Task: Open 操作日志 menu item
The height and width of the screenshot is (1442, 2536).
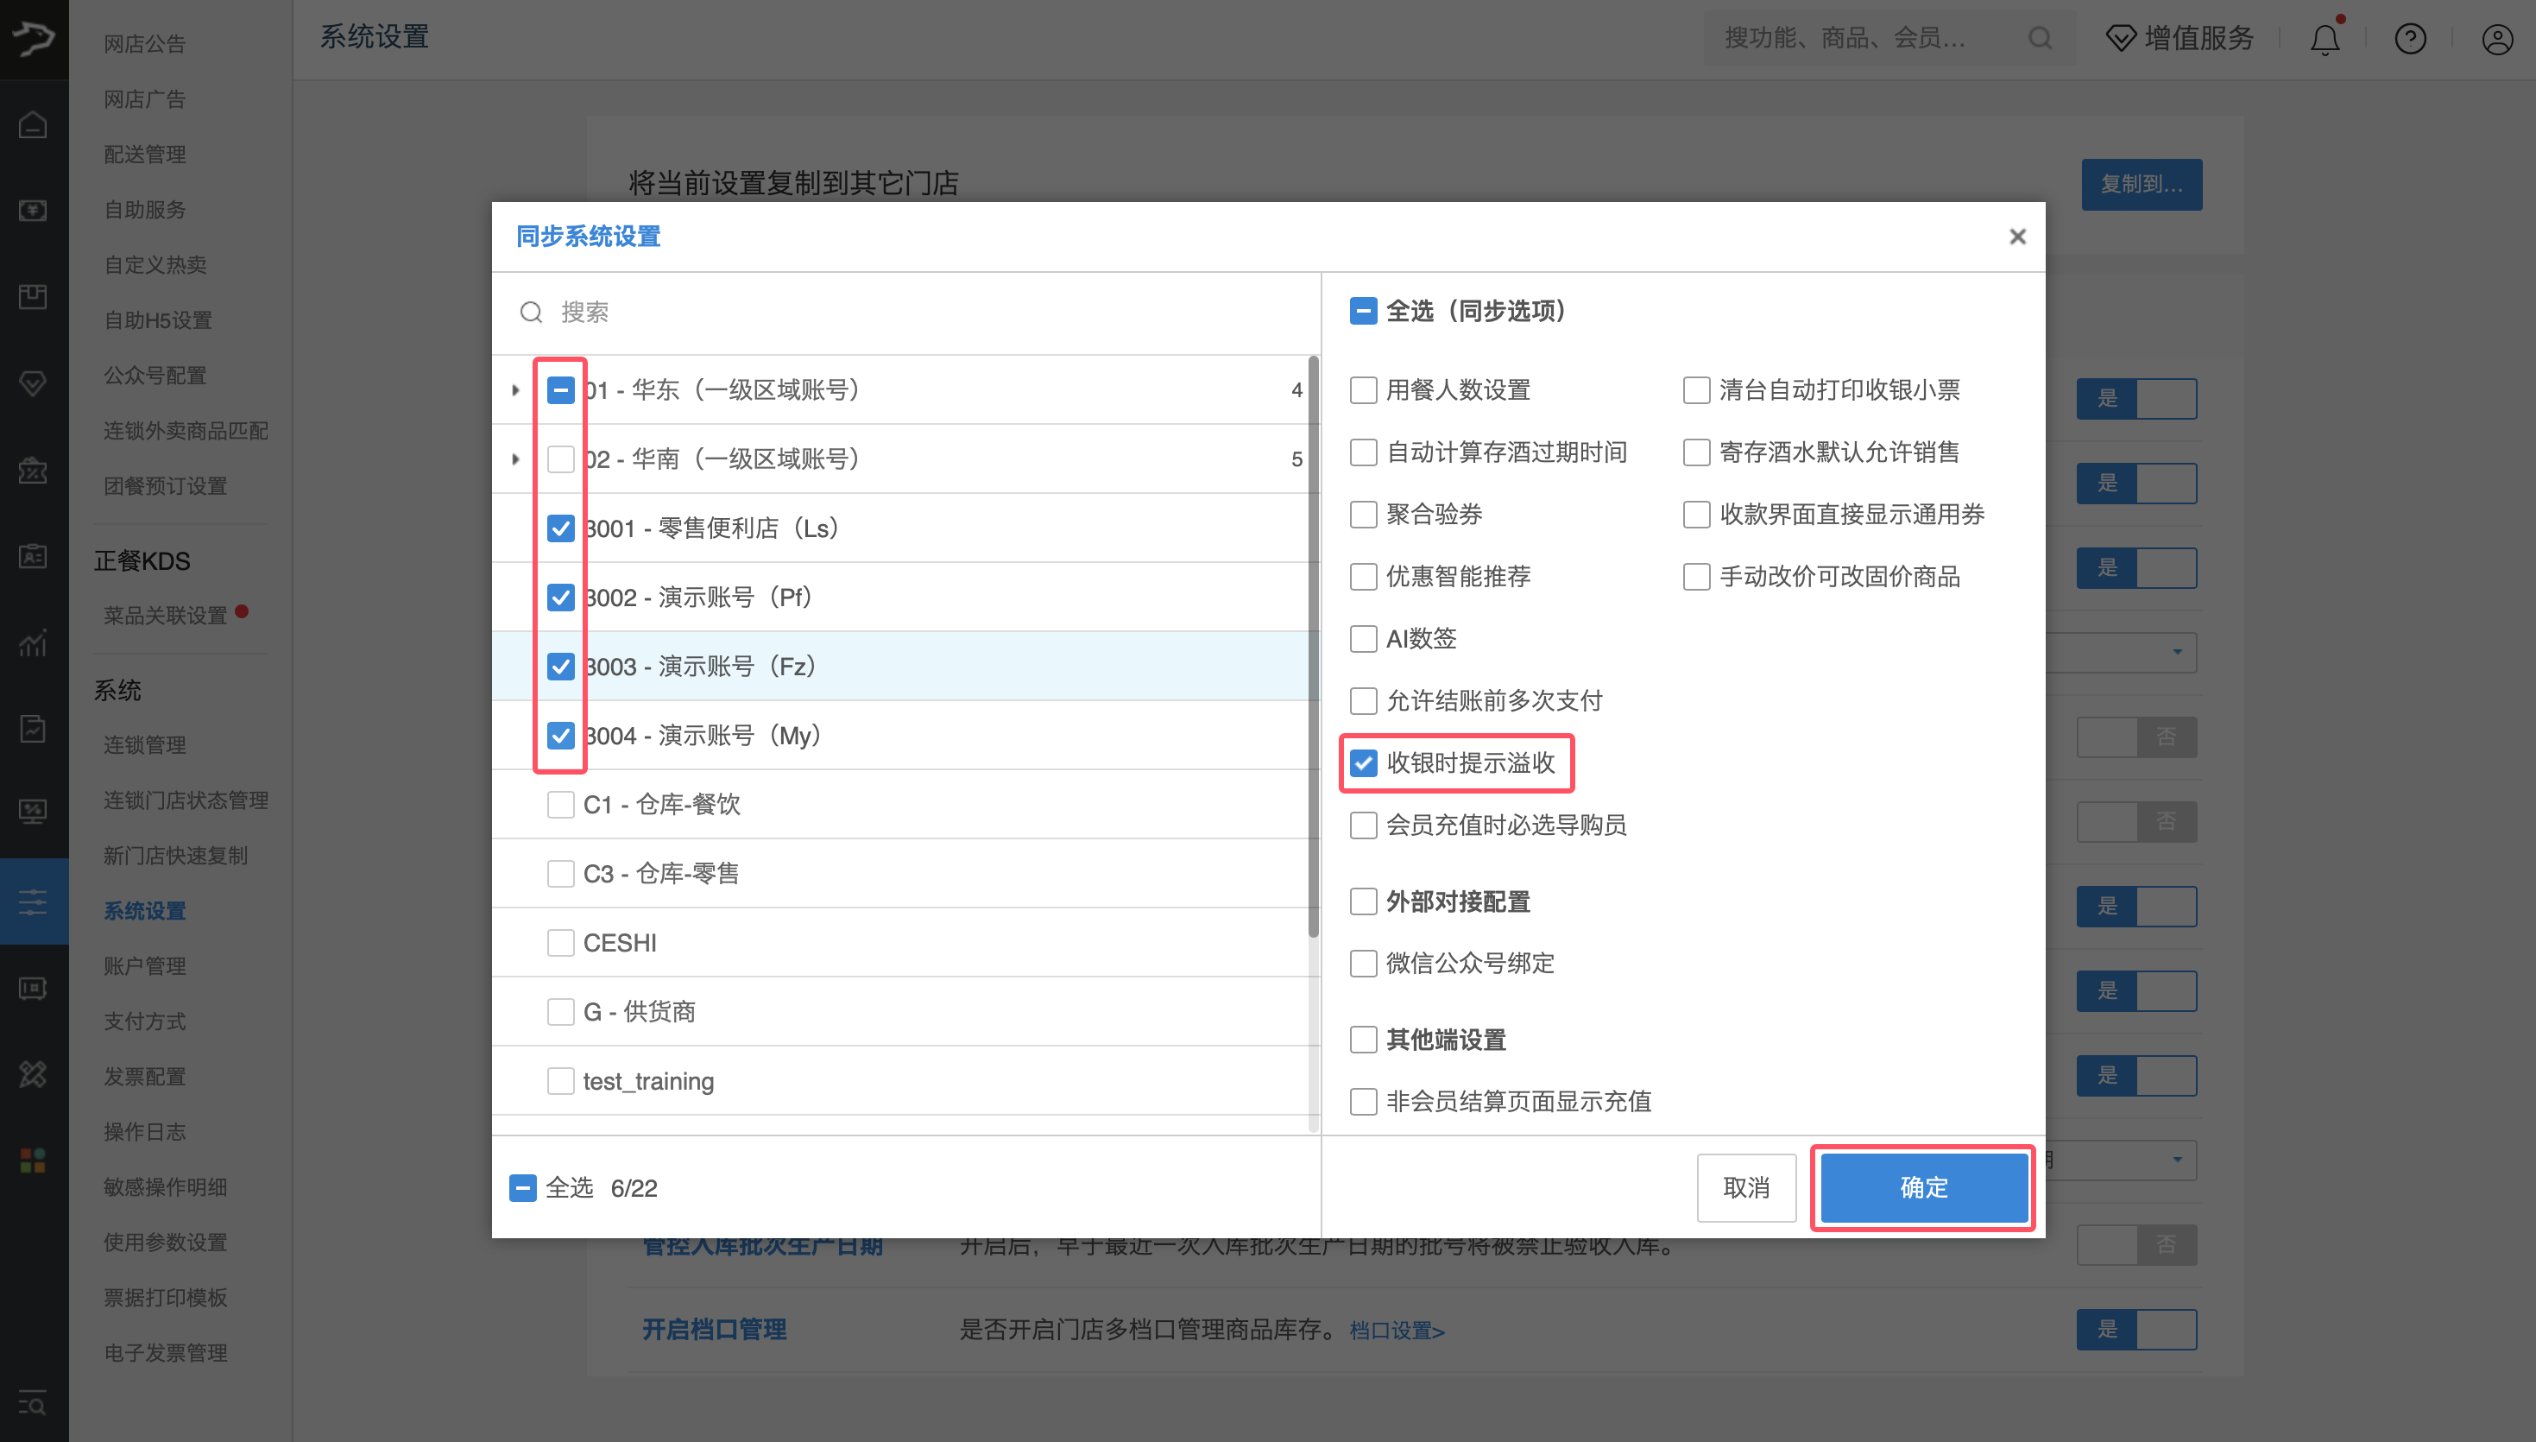Action: pos(144,1132)
